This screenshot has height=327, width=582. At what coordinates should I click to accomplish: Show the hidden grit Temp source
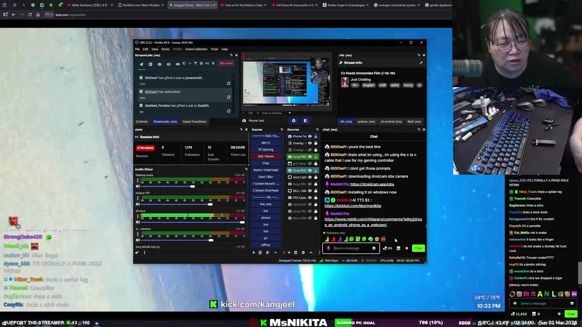click(310, 163)
